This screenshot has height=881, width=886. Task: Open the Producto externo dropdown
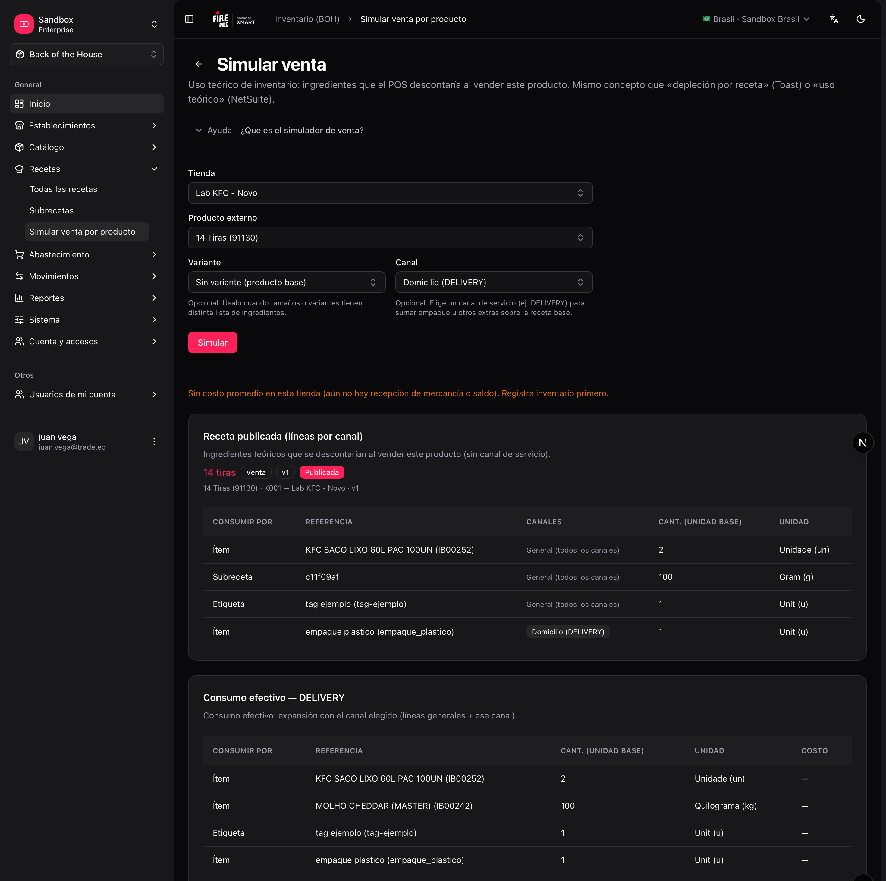coord(390,238)
